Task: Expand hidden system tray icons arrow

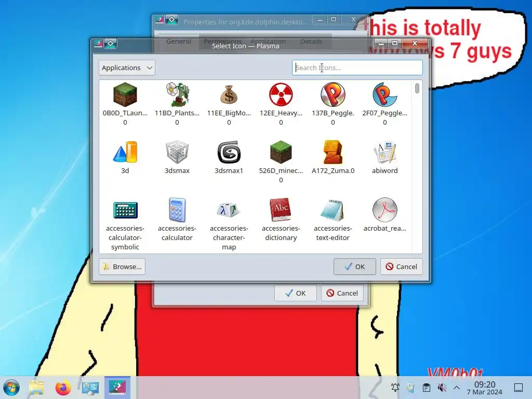Action: [457, 388]
